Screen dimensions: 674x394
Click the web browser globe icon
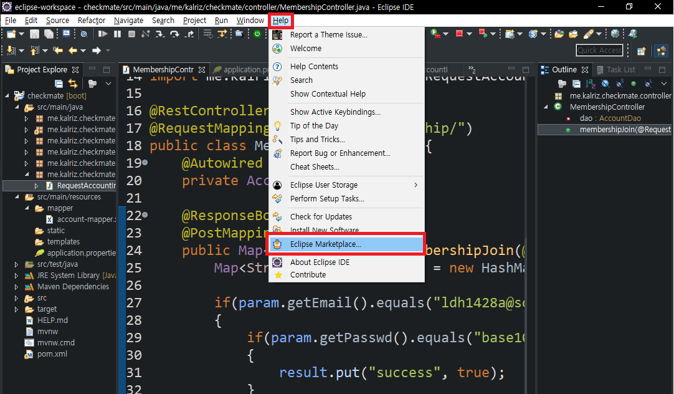click(615, 34)
